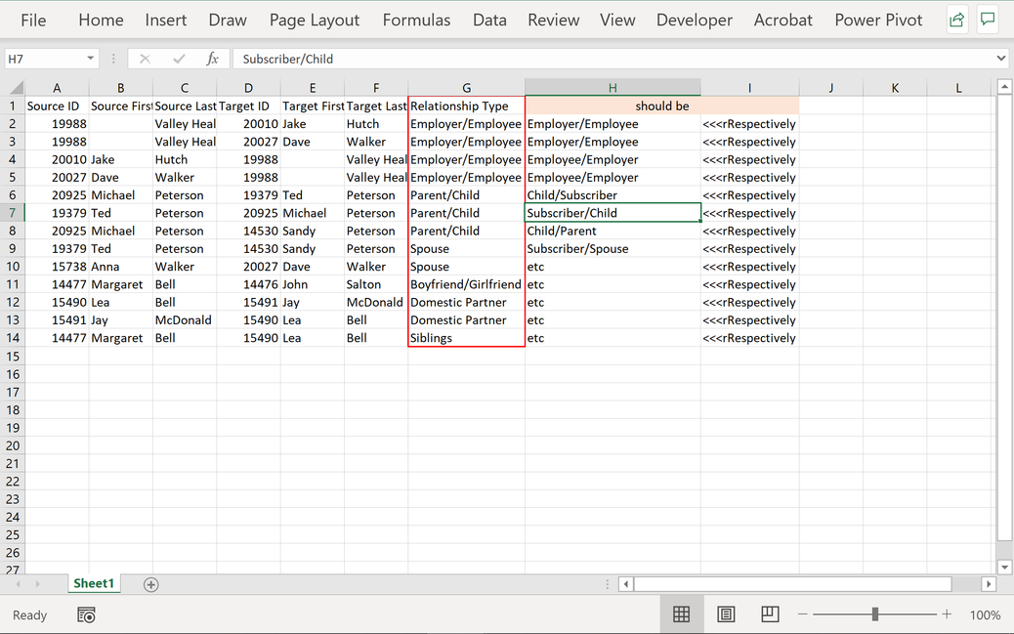The image size is (1014, 634).
Task: Open the Power Pivot tab
Action: (x=878, y=21)
